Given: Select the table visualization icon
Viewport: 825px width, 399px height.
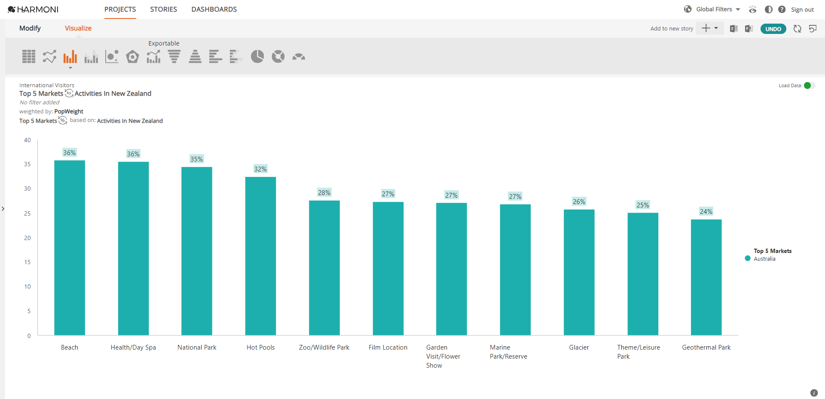Looking at the screenshot, I should pyautogui.click(x=28, y=56).
